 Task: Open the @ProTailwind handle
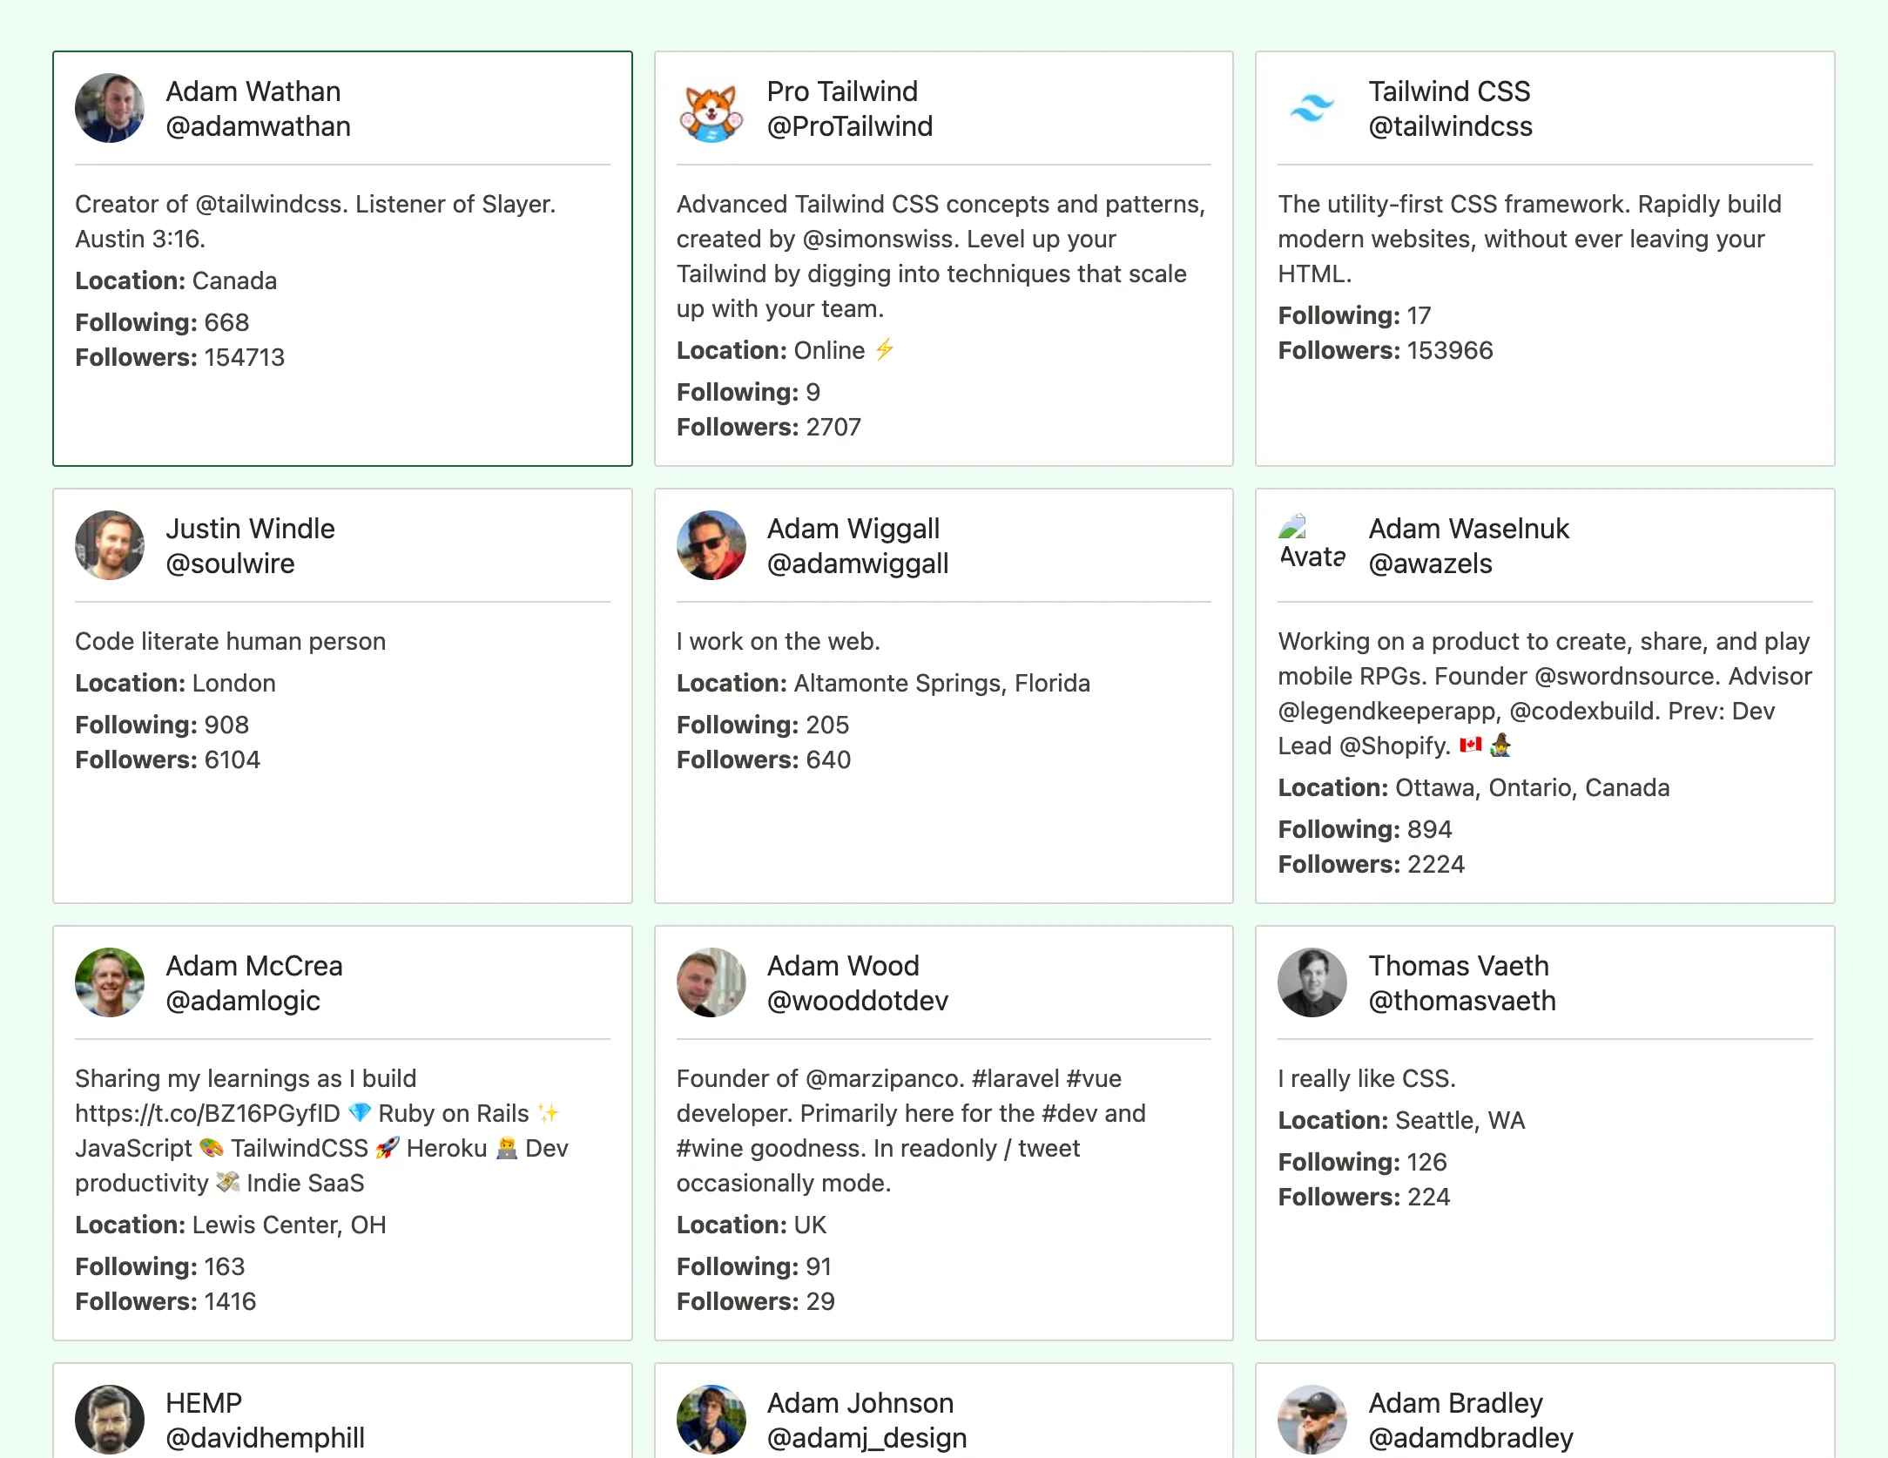click(x=849, y=126)
